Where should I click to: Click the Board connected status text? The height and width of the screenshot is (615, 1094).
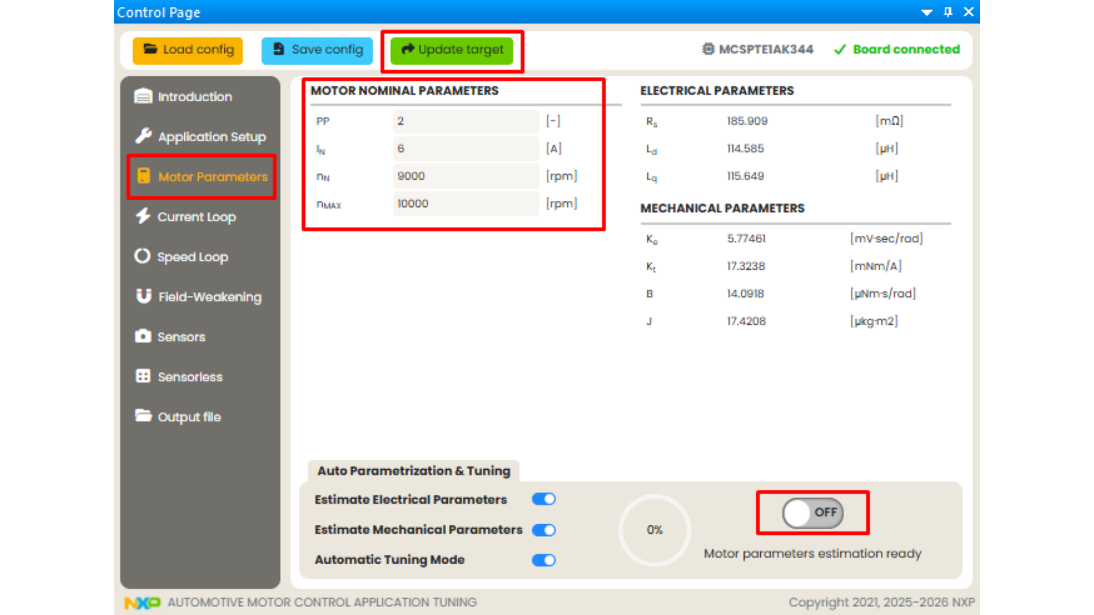pos(906,49)
